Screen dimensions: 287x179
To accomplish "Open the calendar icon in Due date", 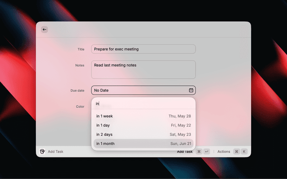I will [x=191, y=90].
